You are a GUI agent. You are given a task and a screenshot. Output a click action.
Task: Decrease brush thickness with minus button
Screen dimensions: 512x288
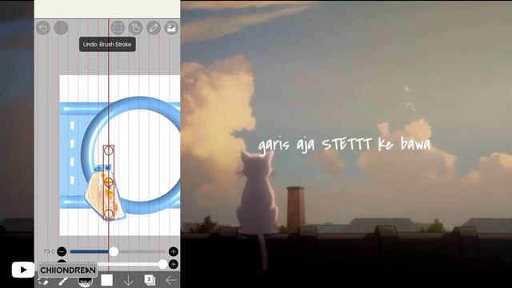[62, 251]
